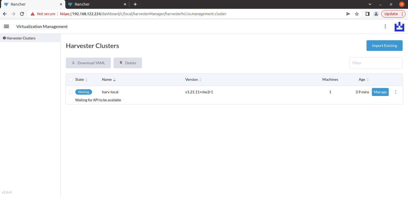The image size is (408, 197).
Task: Click the Import Existing button
Action: click(x=384, y=46)
